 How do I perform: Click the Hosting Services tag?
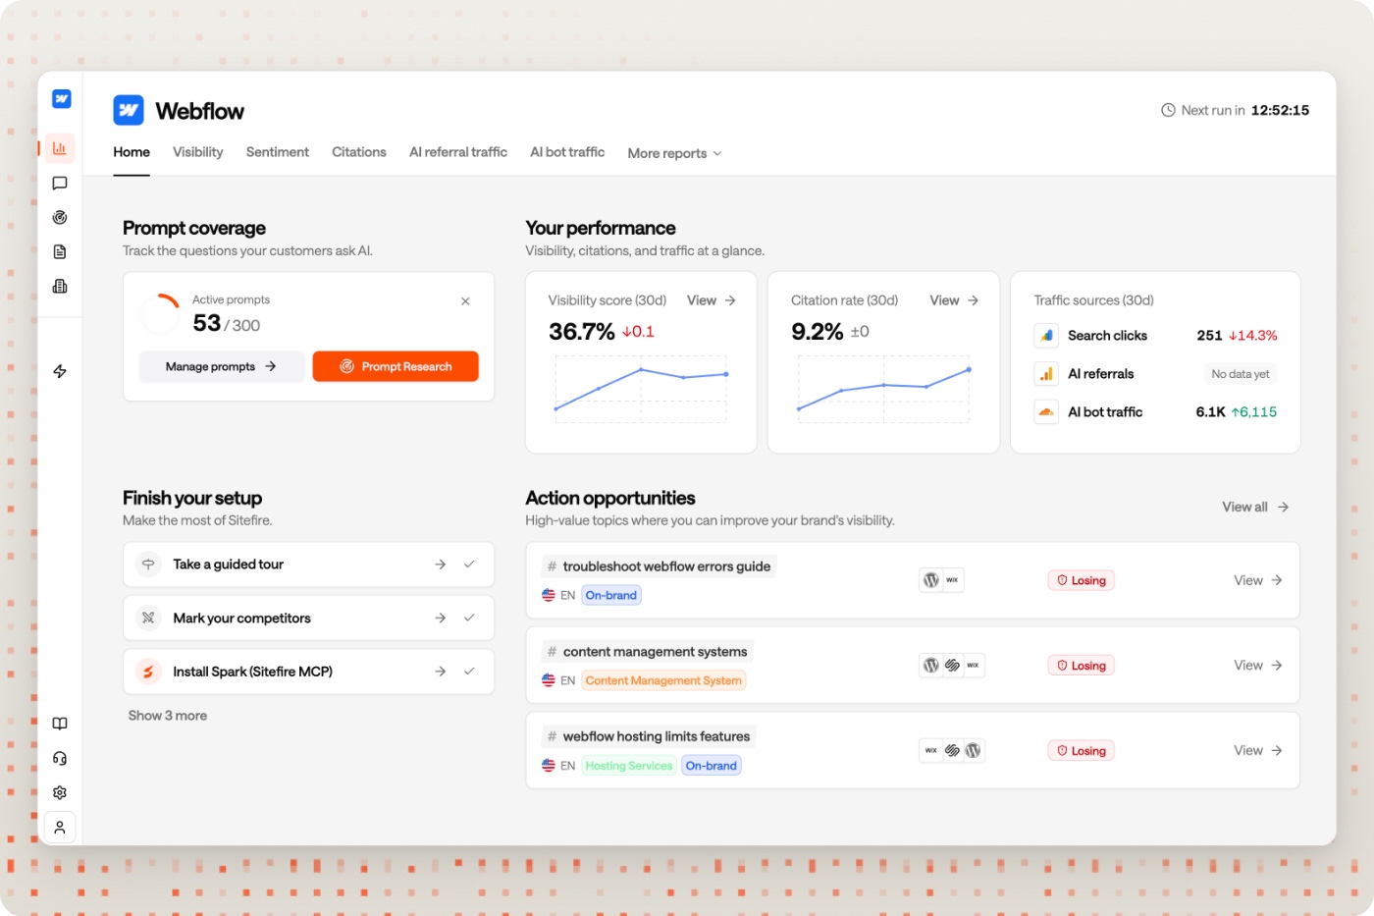tap(629, 766)
